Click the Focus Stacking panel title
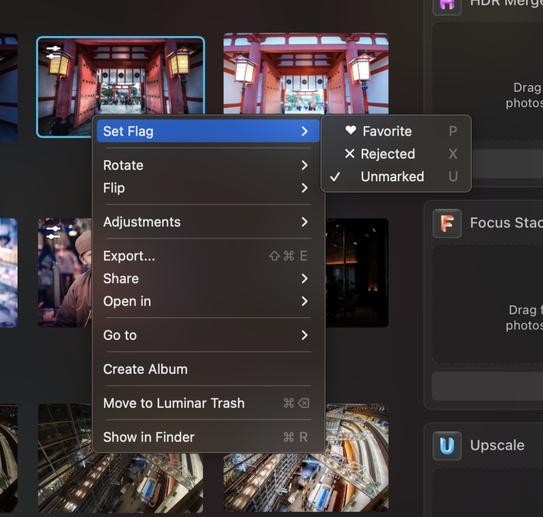543x517 pixels. [506, 223]
